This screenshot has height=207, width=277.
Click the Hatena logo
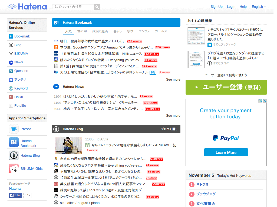coord(27,7)
